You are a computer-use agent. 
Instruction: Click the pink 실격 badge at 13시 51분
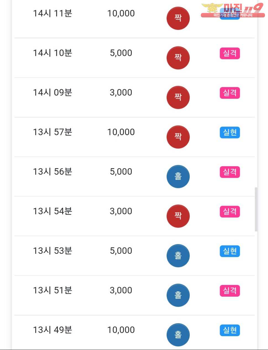(x=230, y=291)
